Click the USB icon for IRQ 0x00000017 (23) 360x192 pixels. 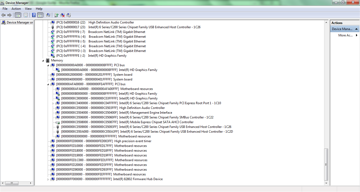pyautogui.click(x=53, y=27)
